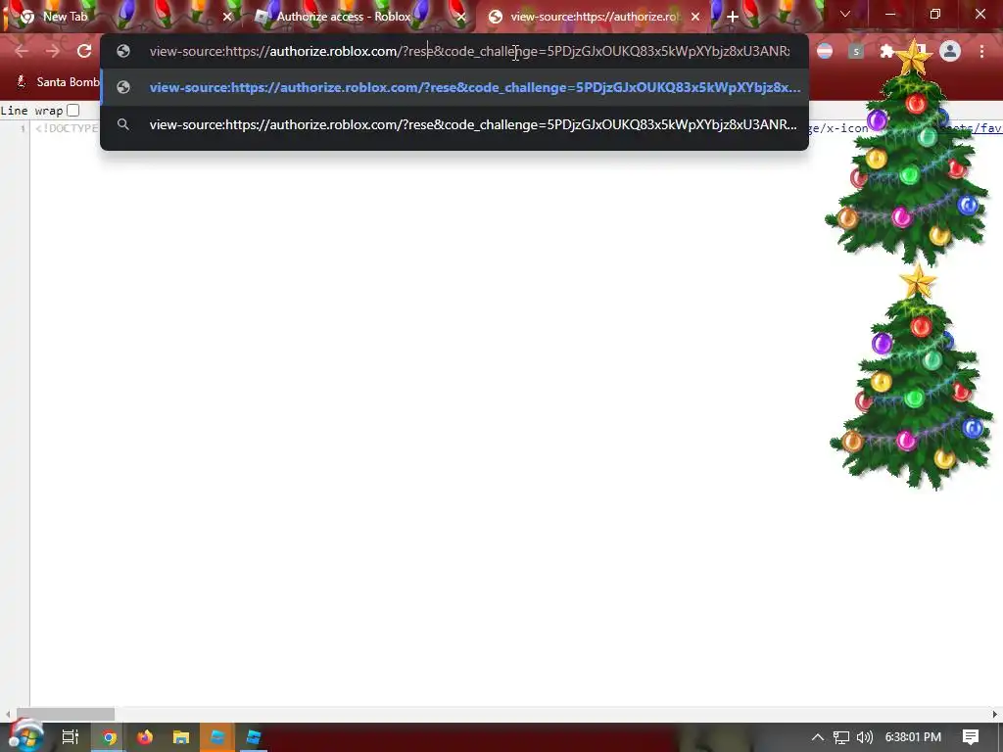Image resolution: width=1003 pixels, height=752 pixels.
Task: Click the taskbar clock 6:38:01 PM
Action: (x=914, y=737)
